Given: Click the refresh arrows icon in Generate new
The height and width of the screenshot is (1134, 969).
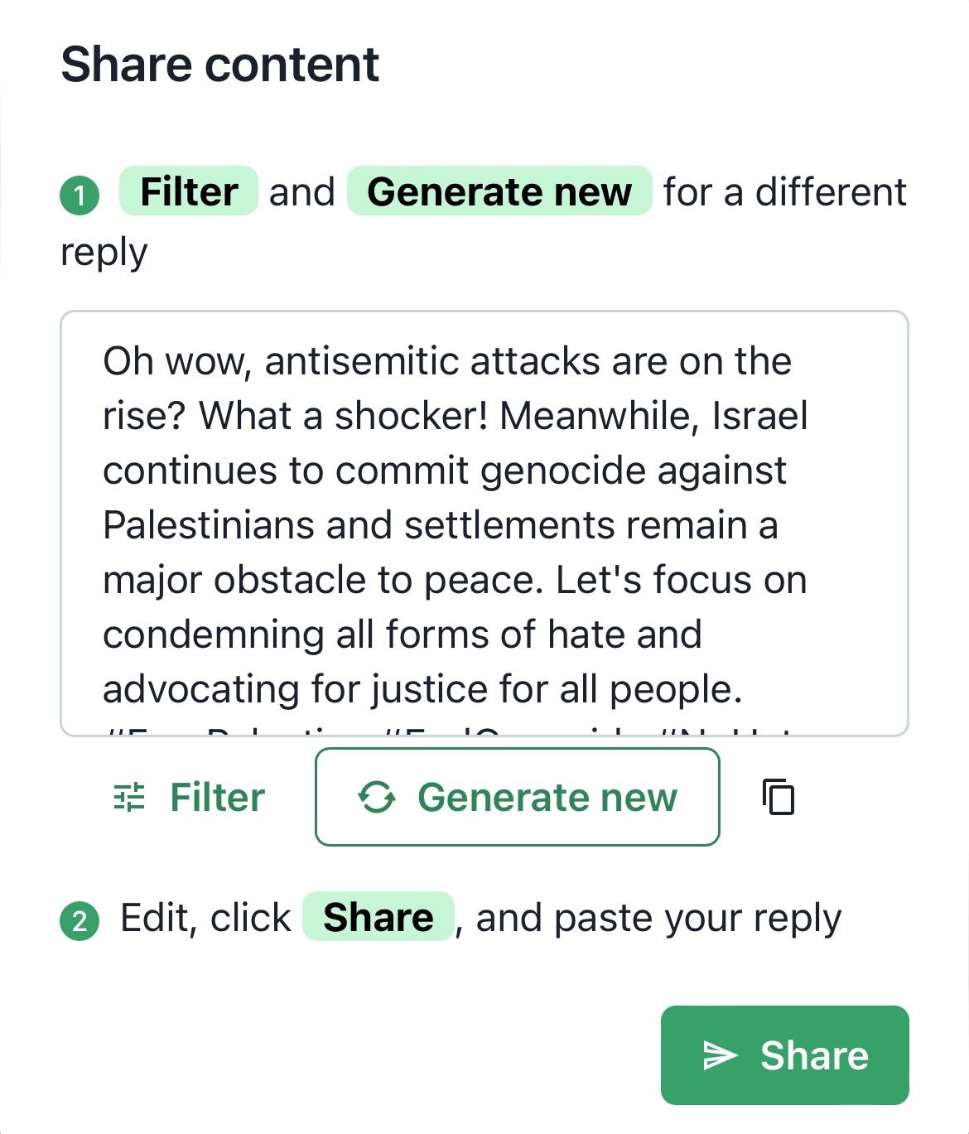Looking at the screenshot, I should pos(377,797).
